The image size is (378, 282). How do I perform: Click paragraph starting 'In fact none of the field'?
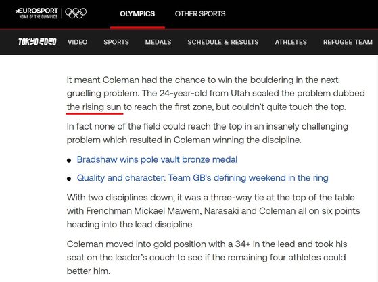pos(208,133)
